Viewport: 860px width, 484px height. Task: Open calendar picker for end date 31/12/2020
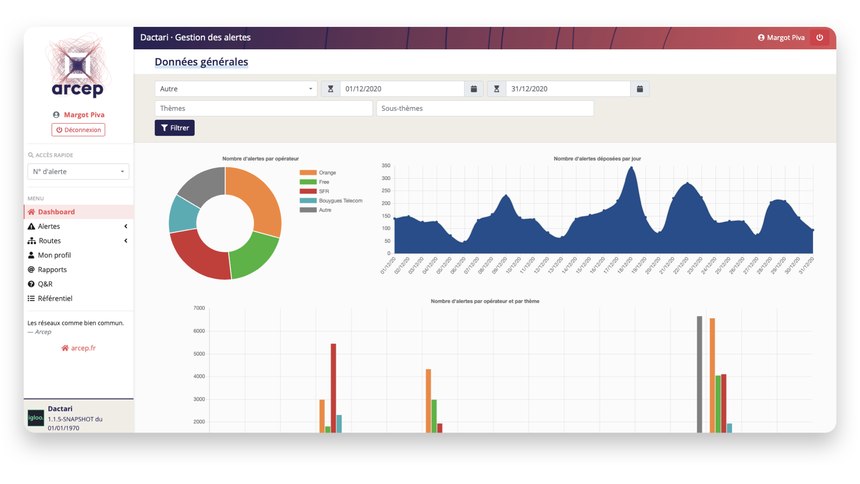[x=640, y=89]
